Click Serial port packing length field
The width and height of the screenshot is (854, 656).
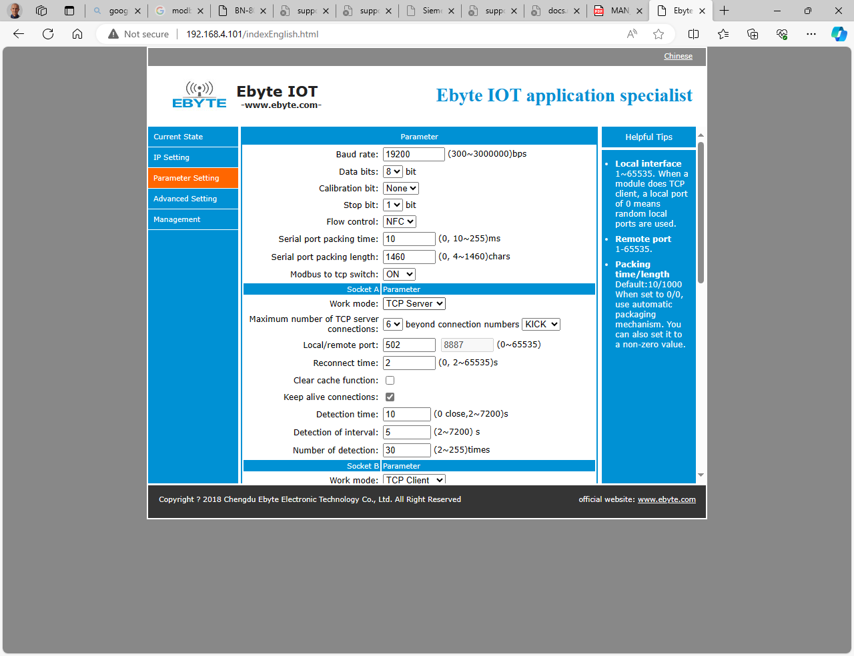tap(409, 257)
